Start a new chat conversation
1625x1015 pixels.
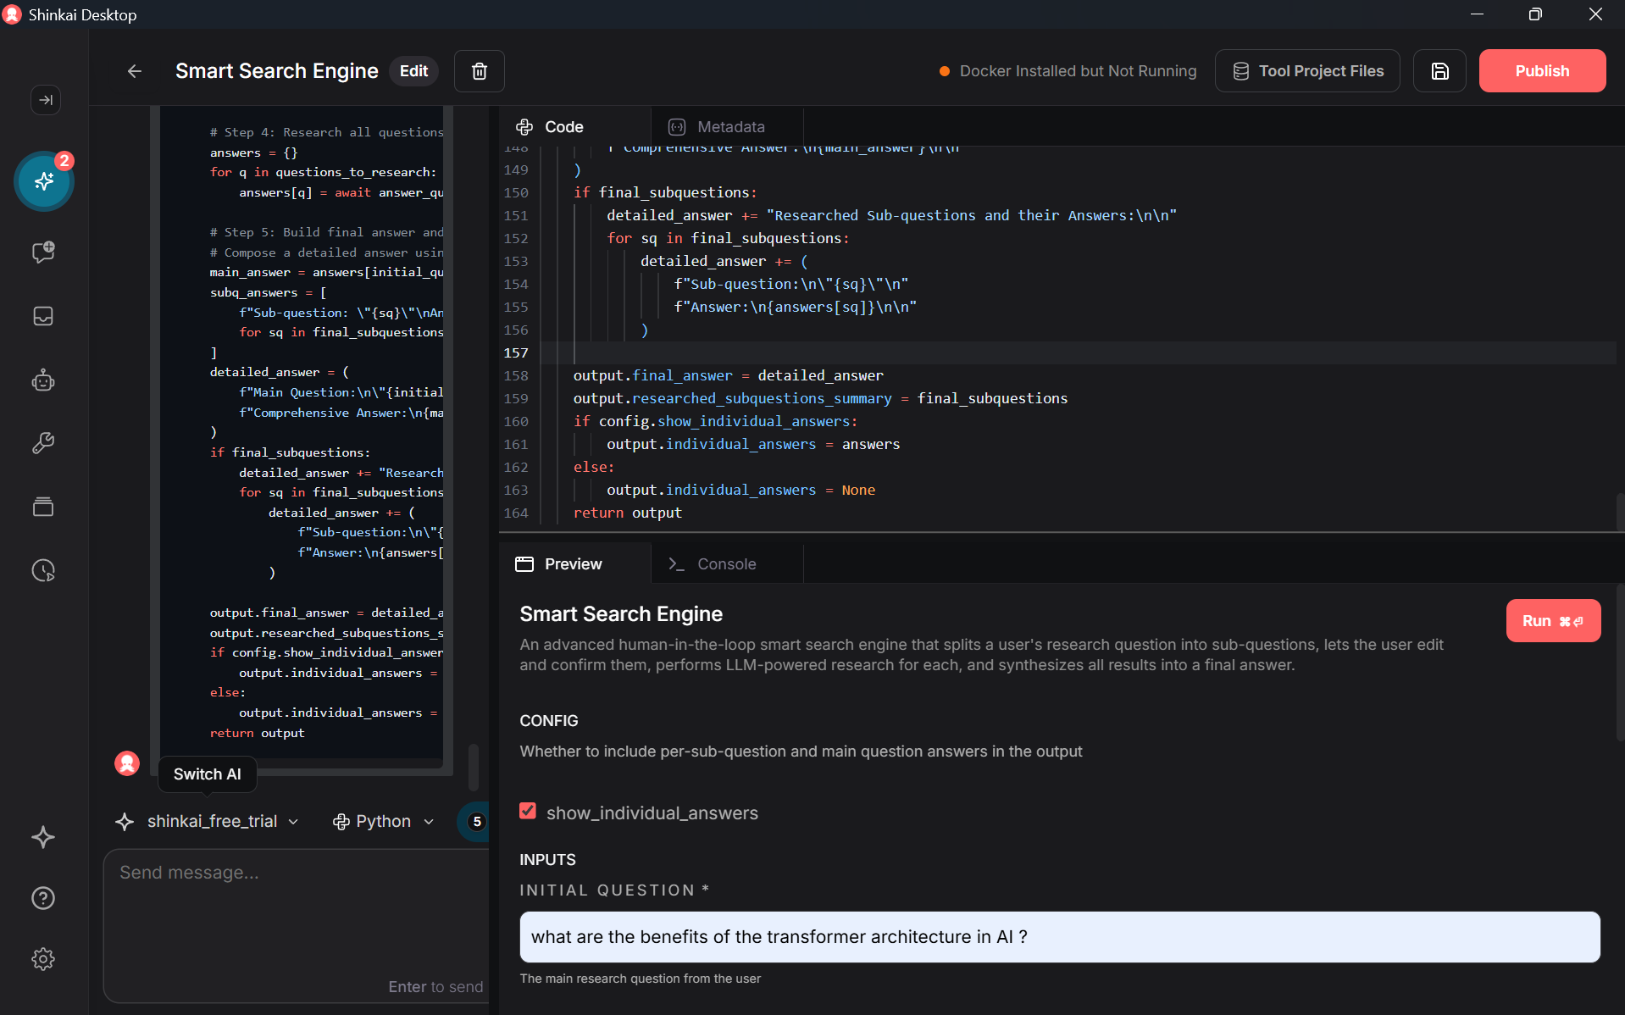point(43,252)
